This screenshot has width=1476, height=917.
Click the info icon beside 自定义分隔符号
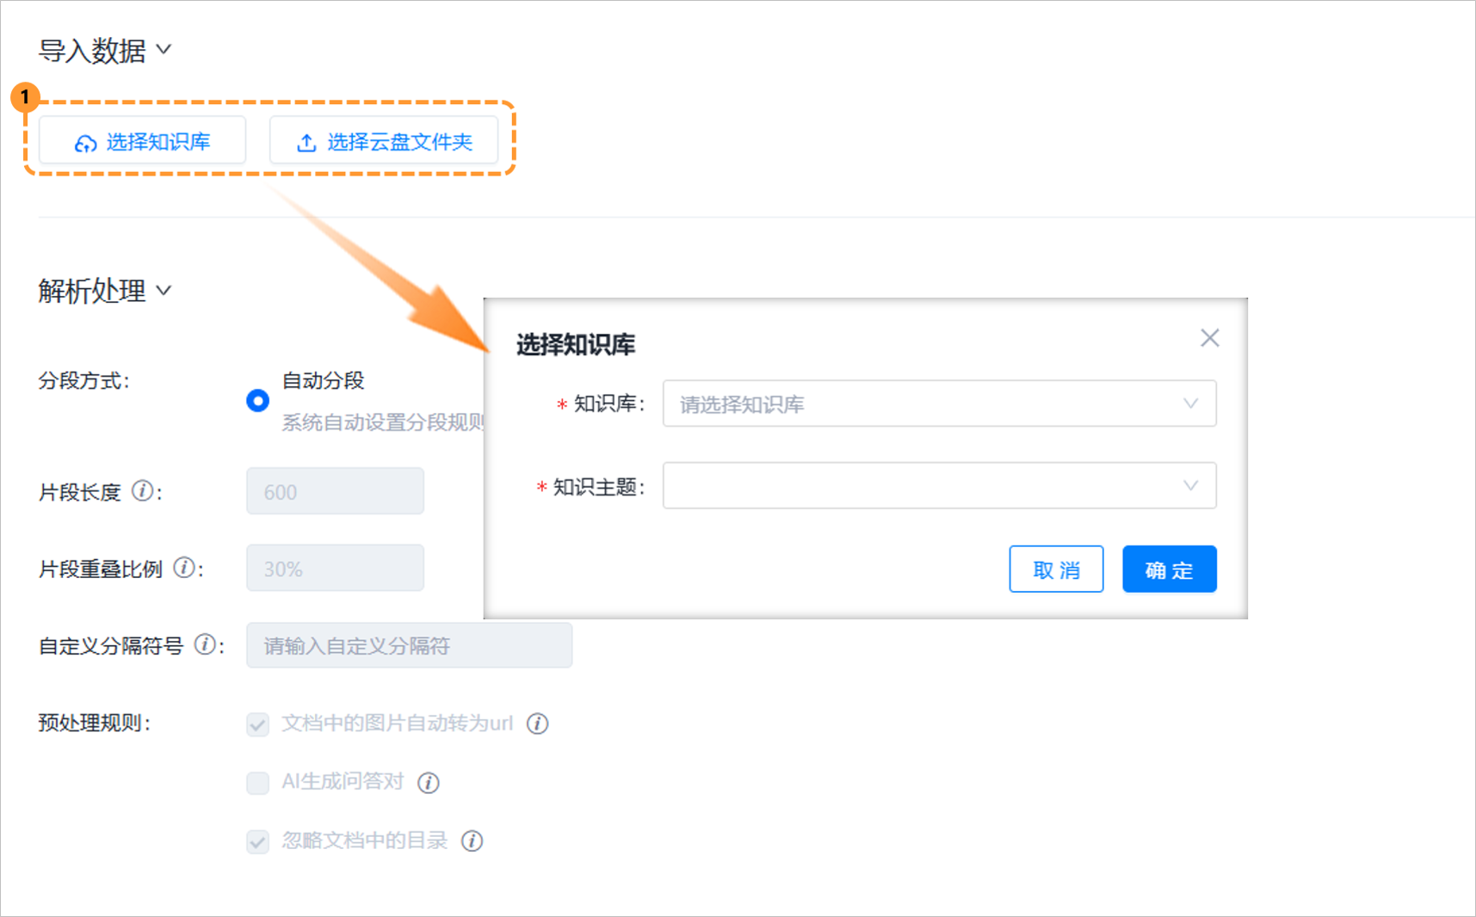pyautogui.click(x=206, y=644)
